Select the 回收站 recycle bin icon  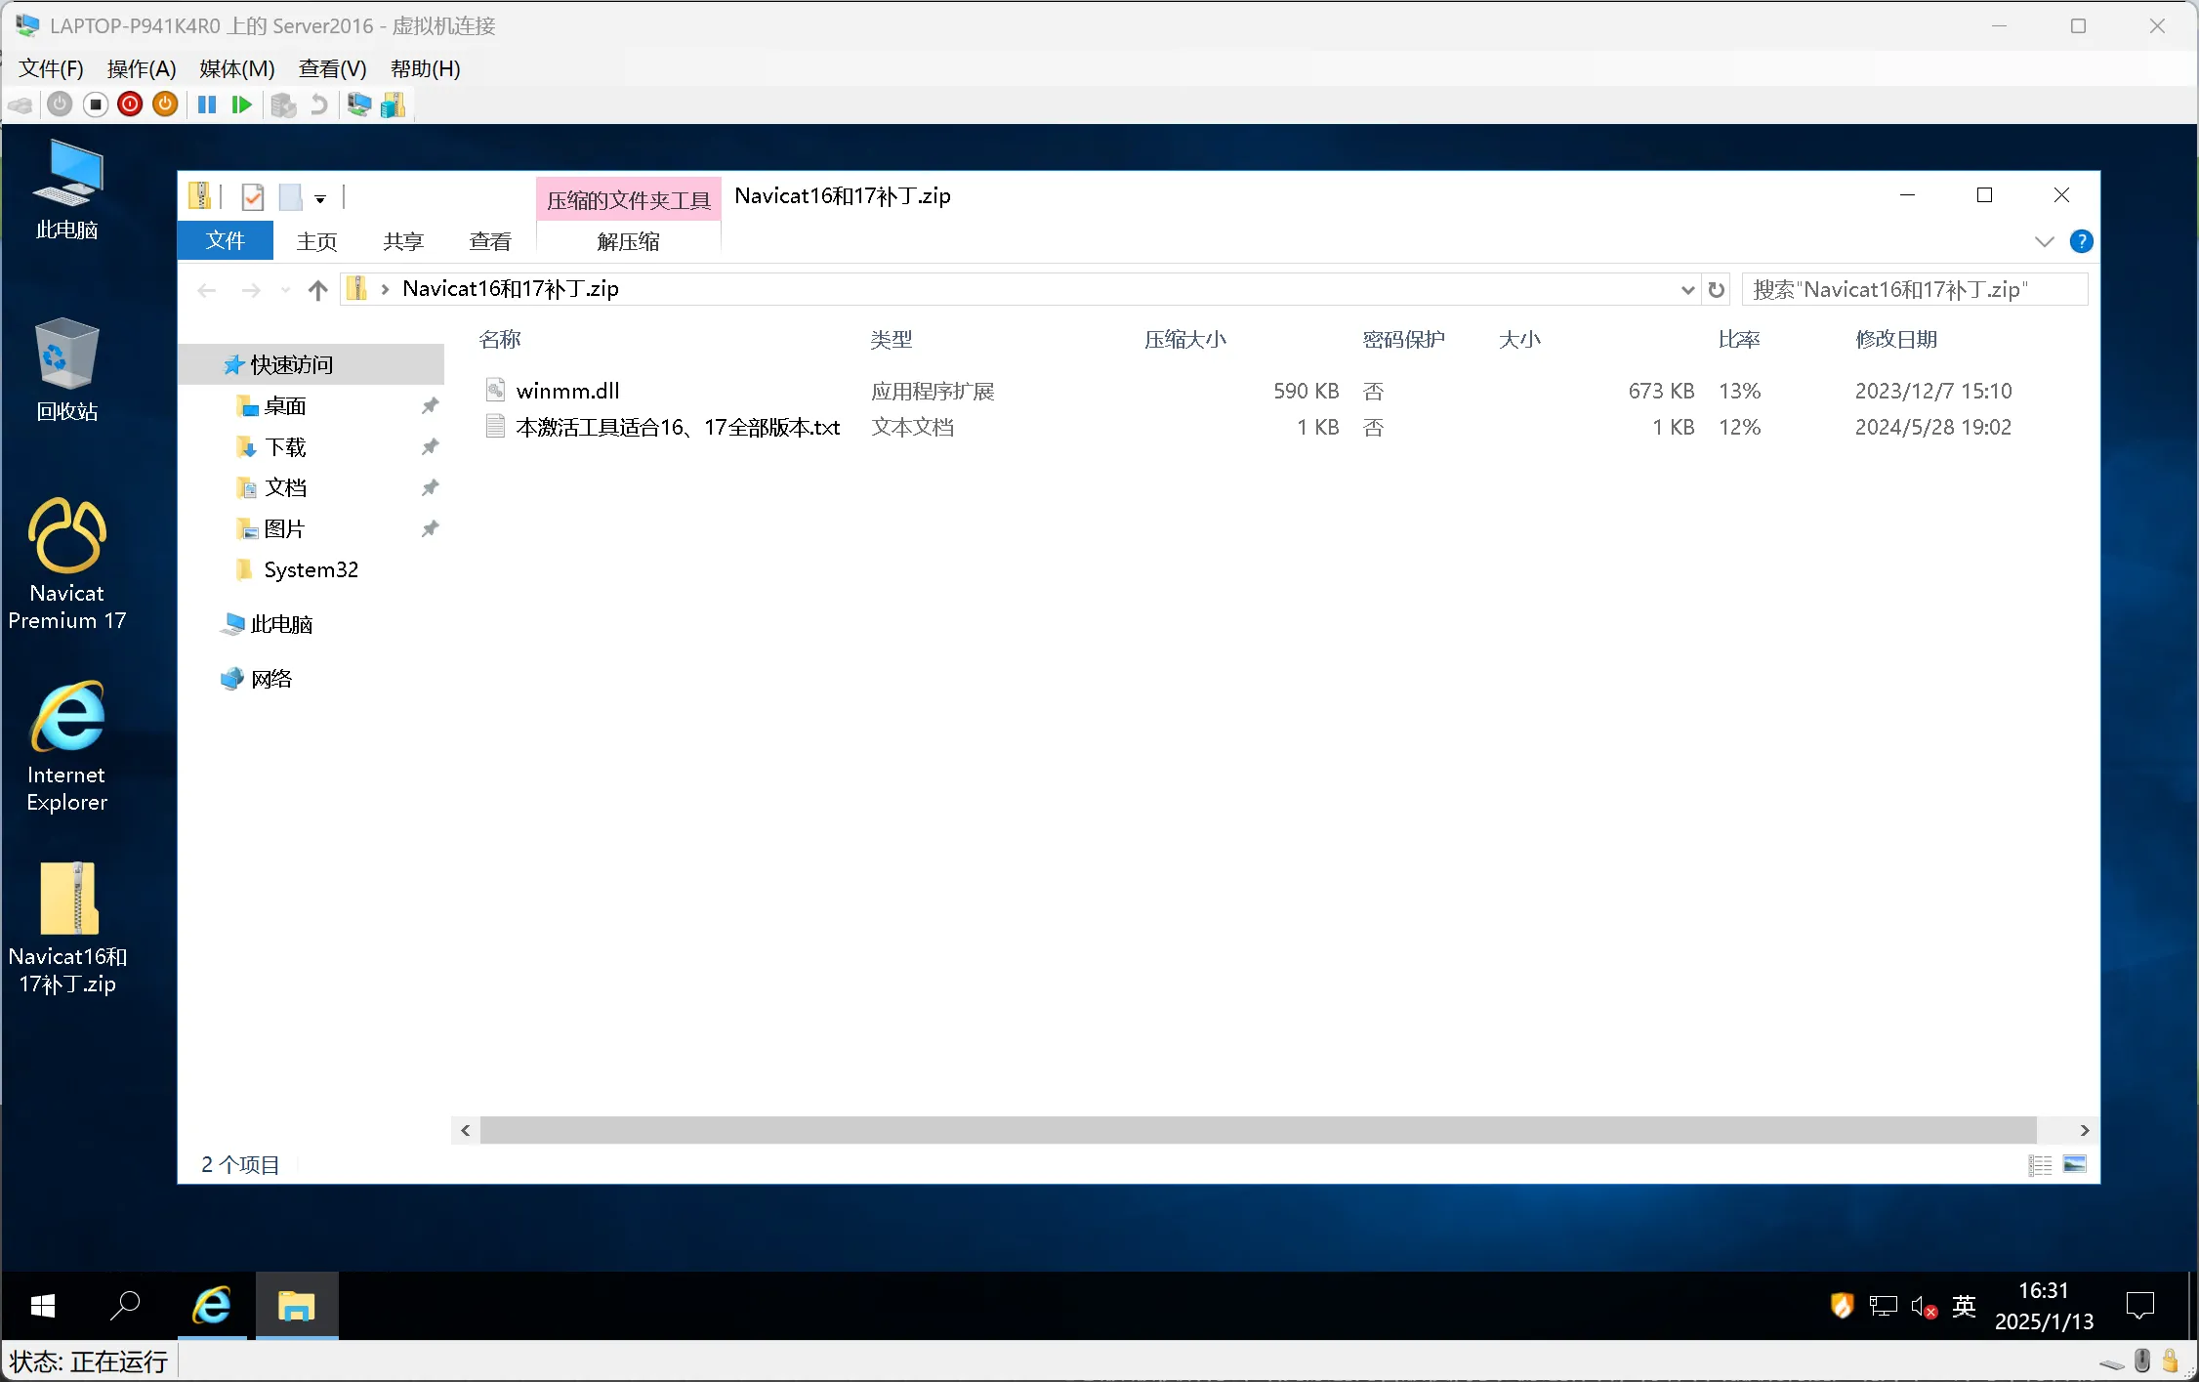66,370
